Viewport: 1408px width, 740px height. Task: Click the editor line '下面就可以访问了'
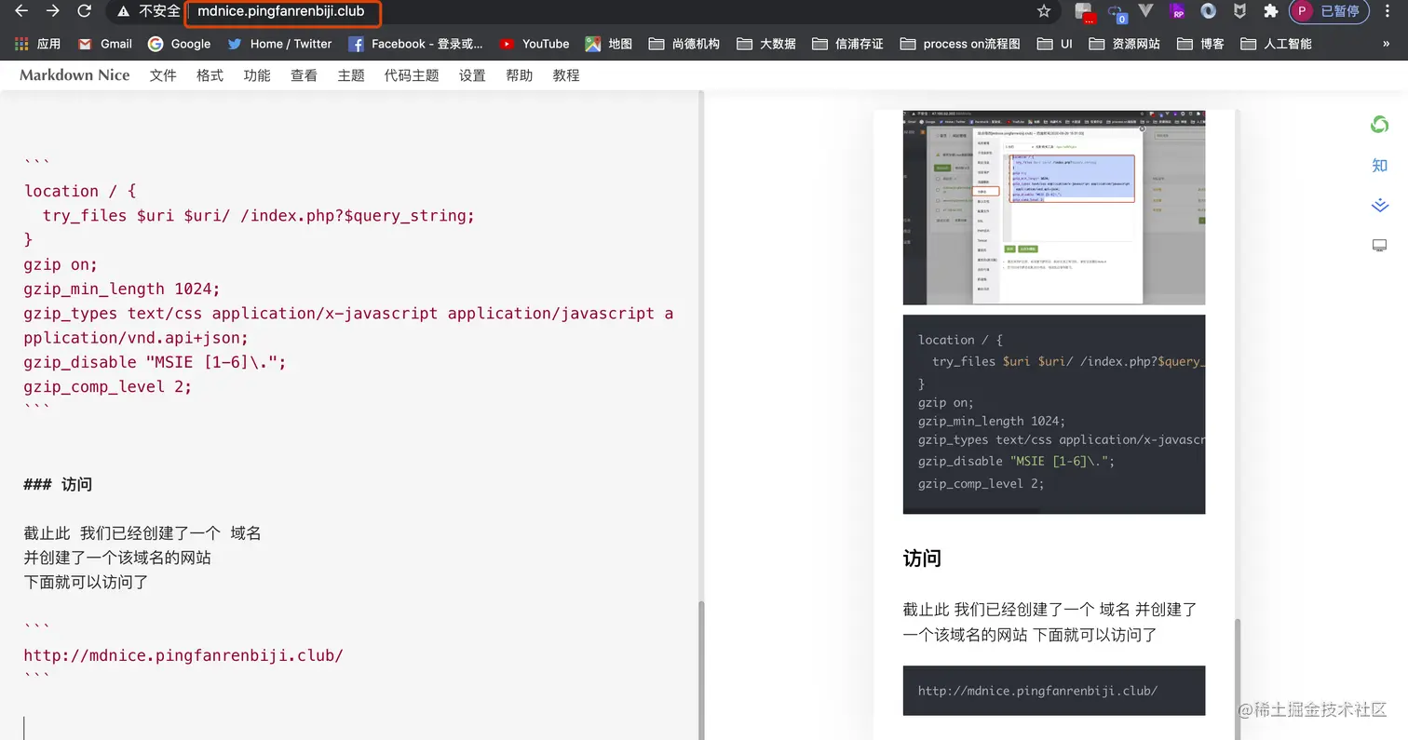coord(87,582)
